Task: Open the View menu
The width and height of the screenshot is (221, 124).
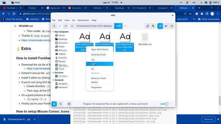Action: 67,20
